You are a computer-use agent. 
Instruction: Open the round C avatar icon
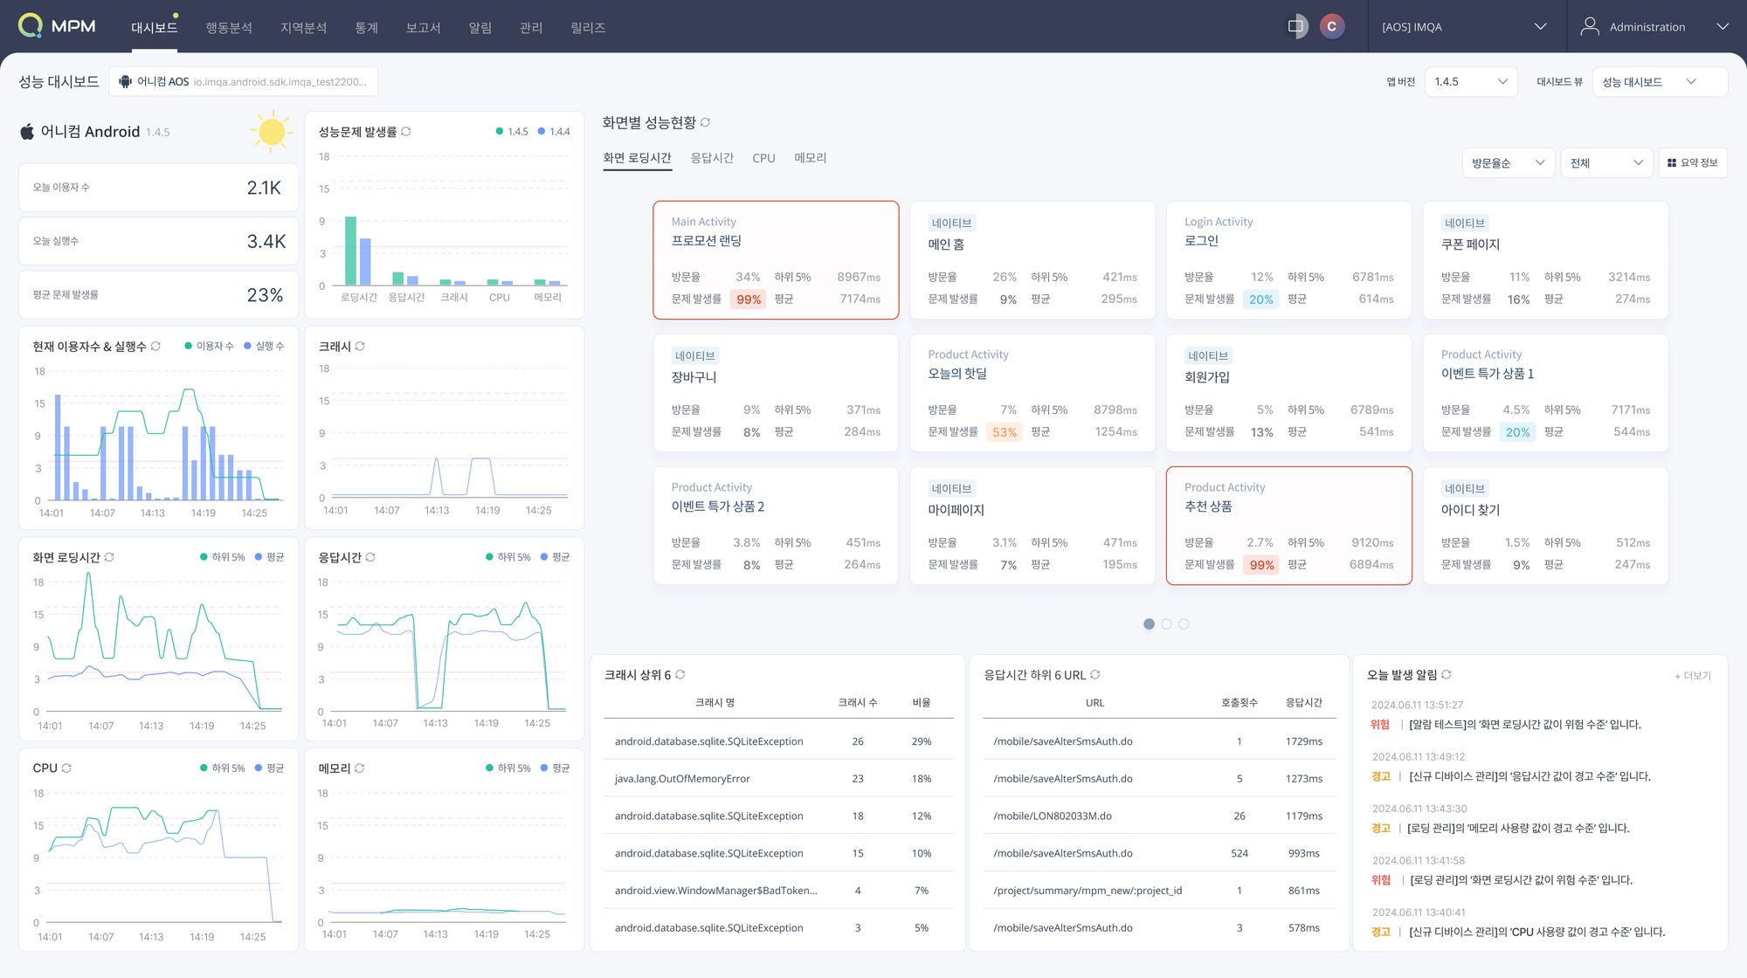(1331, 26)
